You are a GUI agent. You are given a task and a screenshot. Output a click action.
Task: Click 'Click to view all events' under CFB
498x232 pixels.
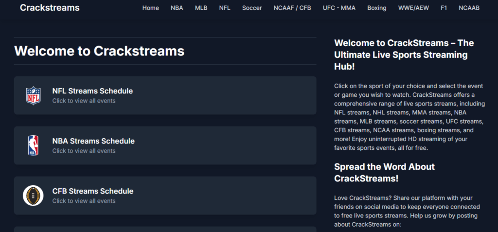84,201
